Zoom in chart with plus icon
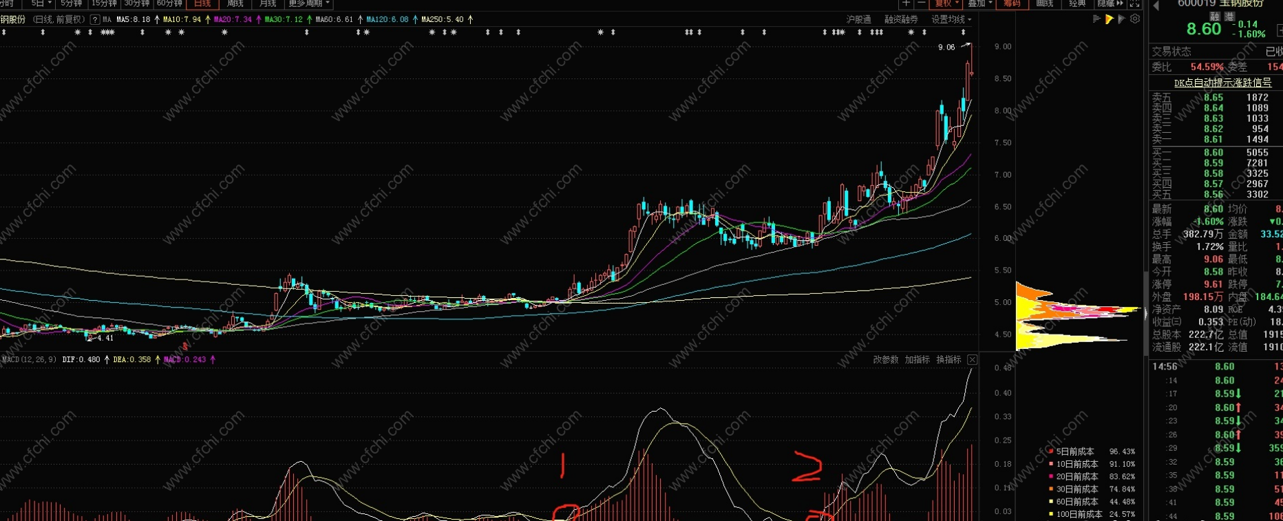Screen dimensions: 1283x521 click(x=906, y=3)
